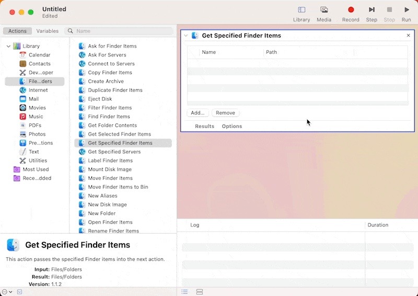Remove the Get Specified Finder Items action
Image resolution: width=418 pixels, height=296 pixels.
pyautogui.click(x=408, y=35)
